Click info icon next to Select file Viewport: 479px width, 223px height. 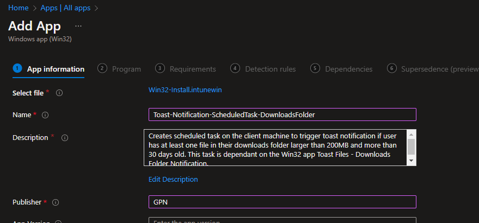pyautogui.click(x=59, y=93)
